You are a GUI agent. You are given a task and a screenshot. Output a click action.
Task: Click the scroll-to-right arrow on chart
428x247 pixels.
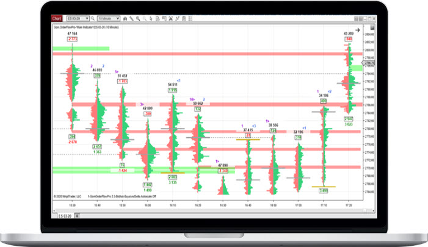point(358,29)
